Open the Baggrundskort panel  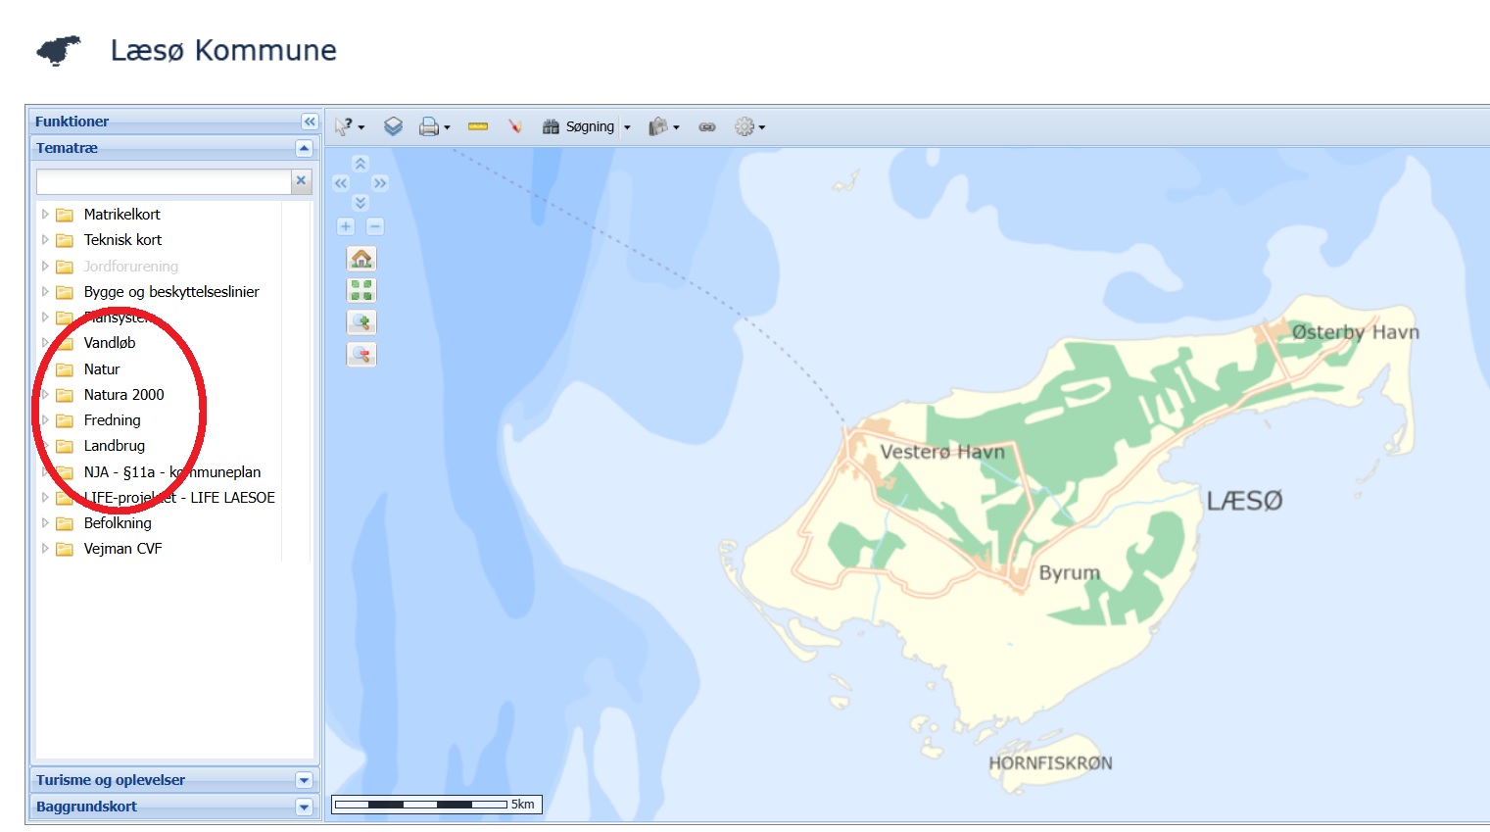(x=304, y=806)
